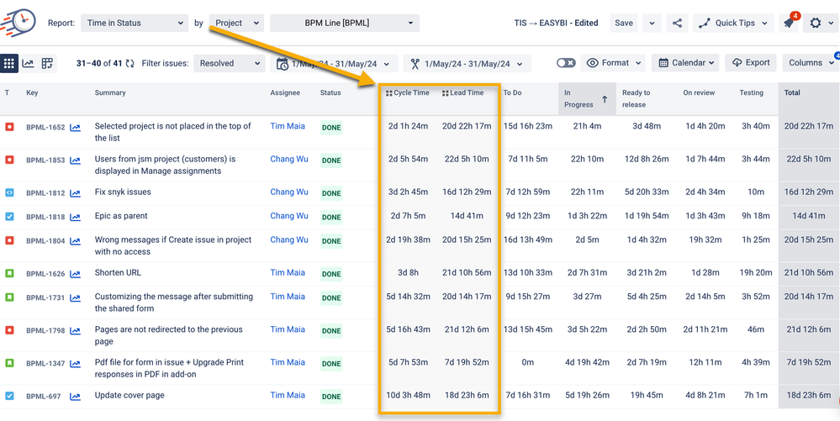Open issue BPML-697 key link
Screen dimensions: 840x421
click(44, 397)
